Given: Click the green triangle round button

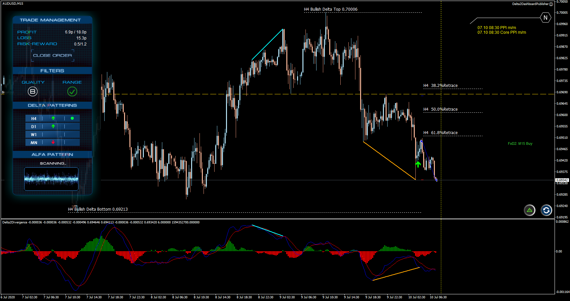Looking at the screenshot, I should pyautogui.click(x=529, y=210).
